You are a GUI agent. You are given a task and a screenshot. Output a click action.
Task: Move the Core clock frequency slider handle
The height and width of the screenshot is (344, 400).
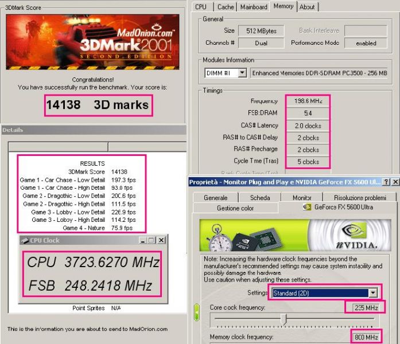[284, 319]
